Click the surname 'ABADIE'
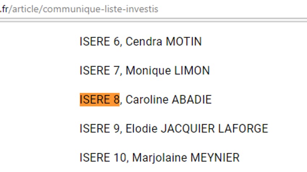The height and width of the screenshot is (172, 307). [192, 100]
